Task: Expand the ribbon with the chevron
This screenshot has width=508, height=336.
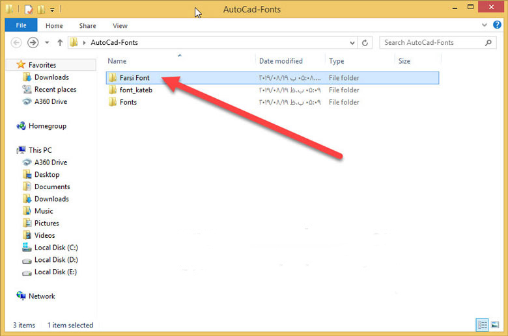Action: point(485,25)
